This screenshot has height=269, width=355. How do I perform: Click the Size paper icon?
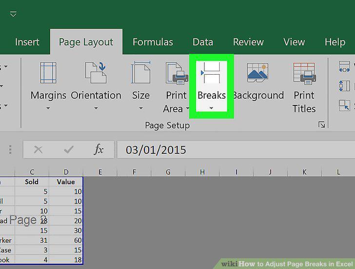pyautogui.click(x=140, y=73)
